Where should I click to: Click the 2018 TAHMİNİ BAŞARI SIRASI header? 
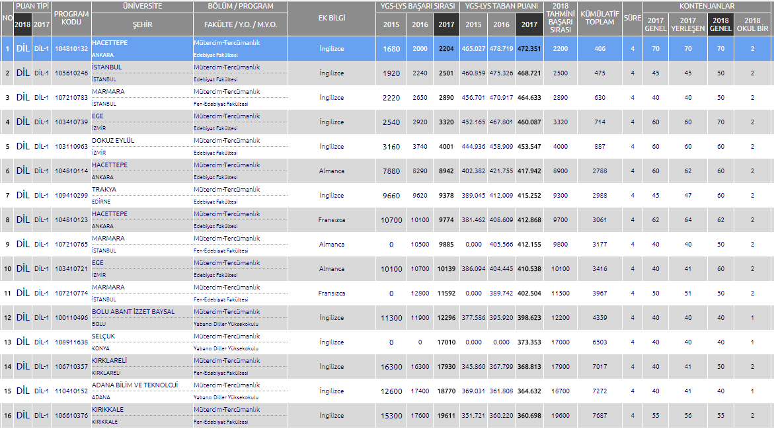click(561, 18)
